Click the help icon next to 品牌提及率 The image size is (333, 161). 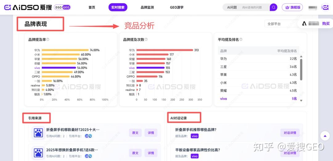tap(48, 39)
